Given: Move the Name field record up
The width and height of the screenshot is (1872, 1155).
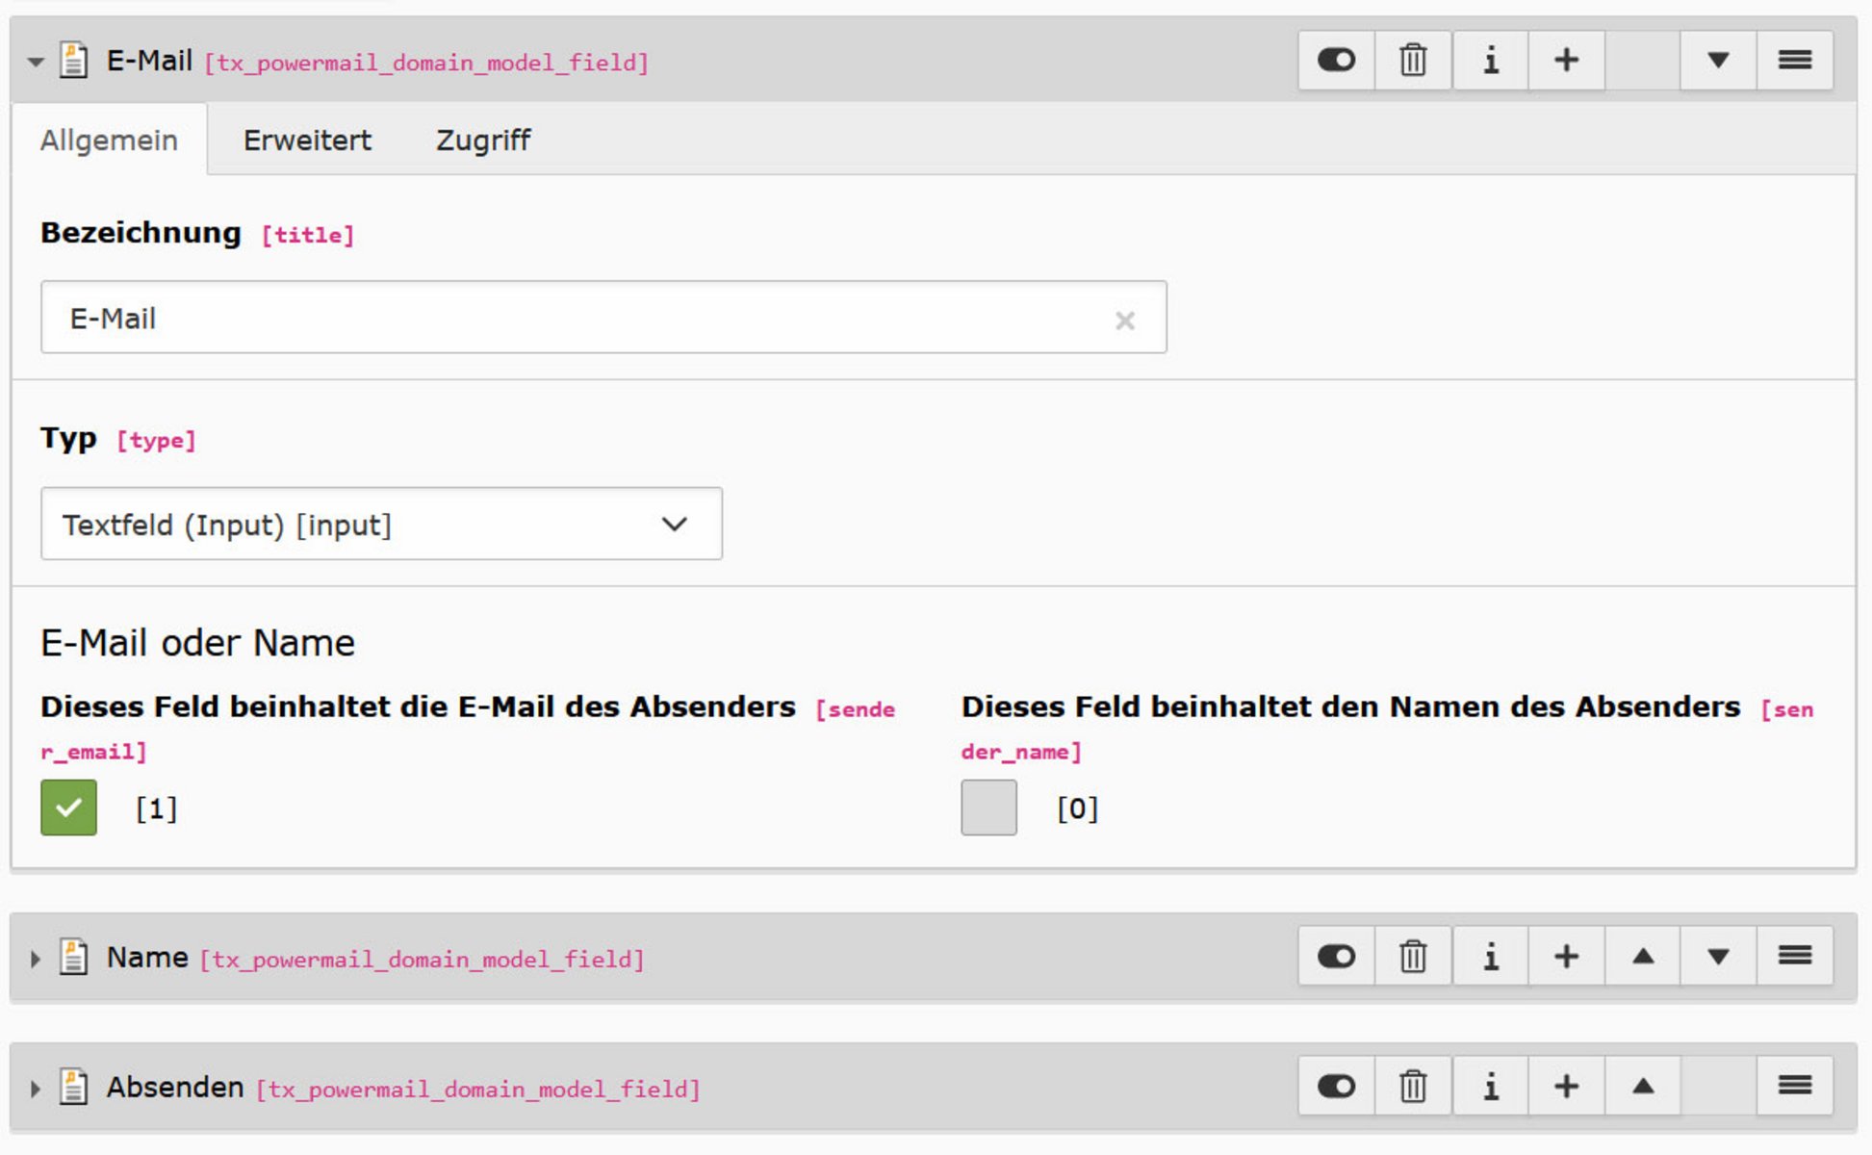Looking at the screenshot, I should [x=1642, y=956].
